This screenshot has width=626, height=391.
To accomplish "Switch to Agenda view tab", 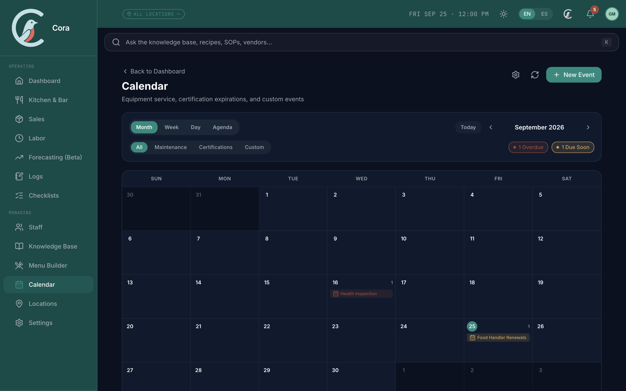I will [x=222, y=127].
